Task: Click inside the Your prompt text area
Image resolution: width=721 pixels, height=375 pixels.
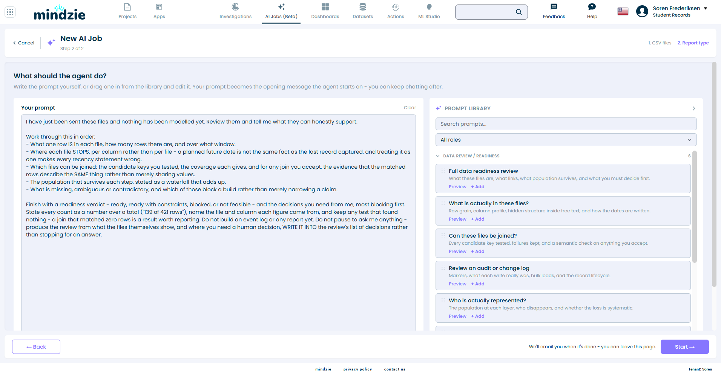Action: 218,222
